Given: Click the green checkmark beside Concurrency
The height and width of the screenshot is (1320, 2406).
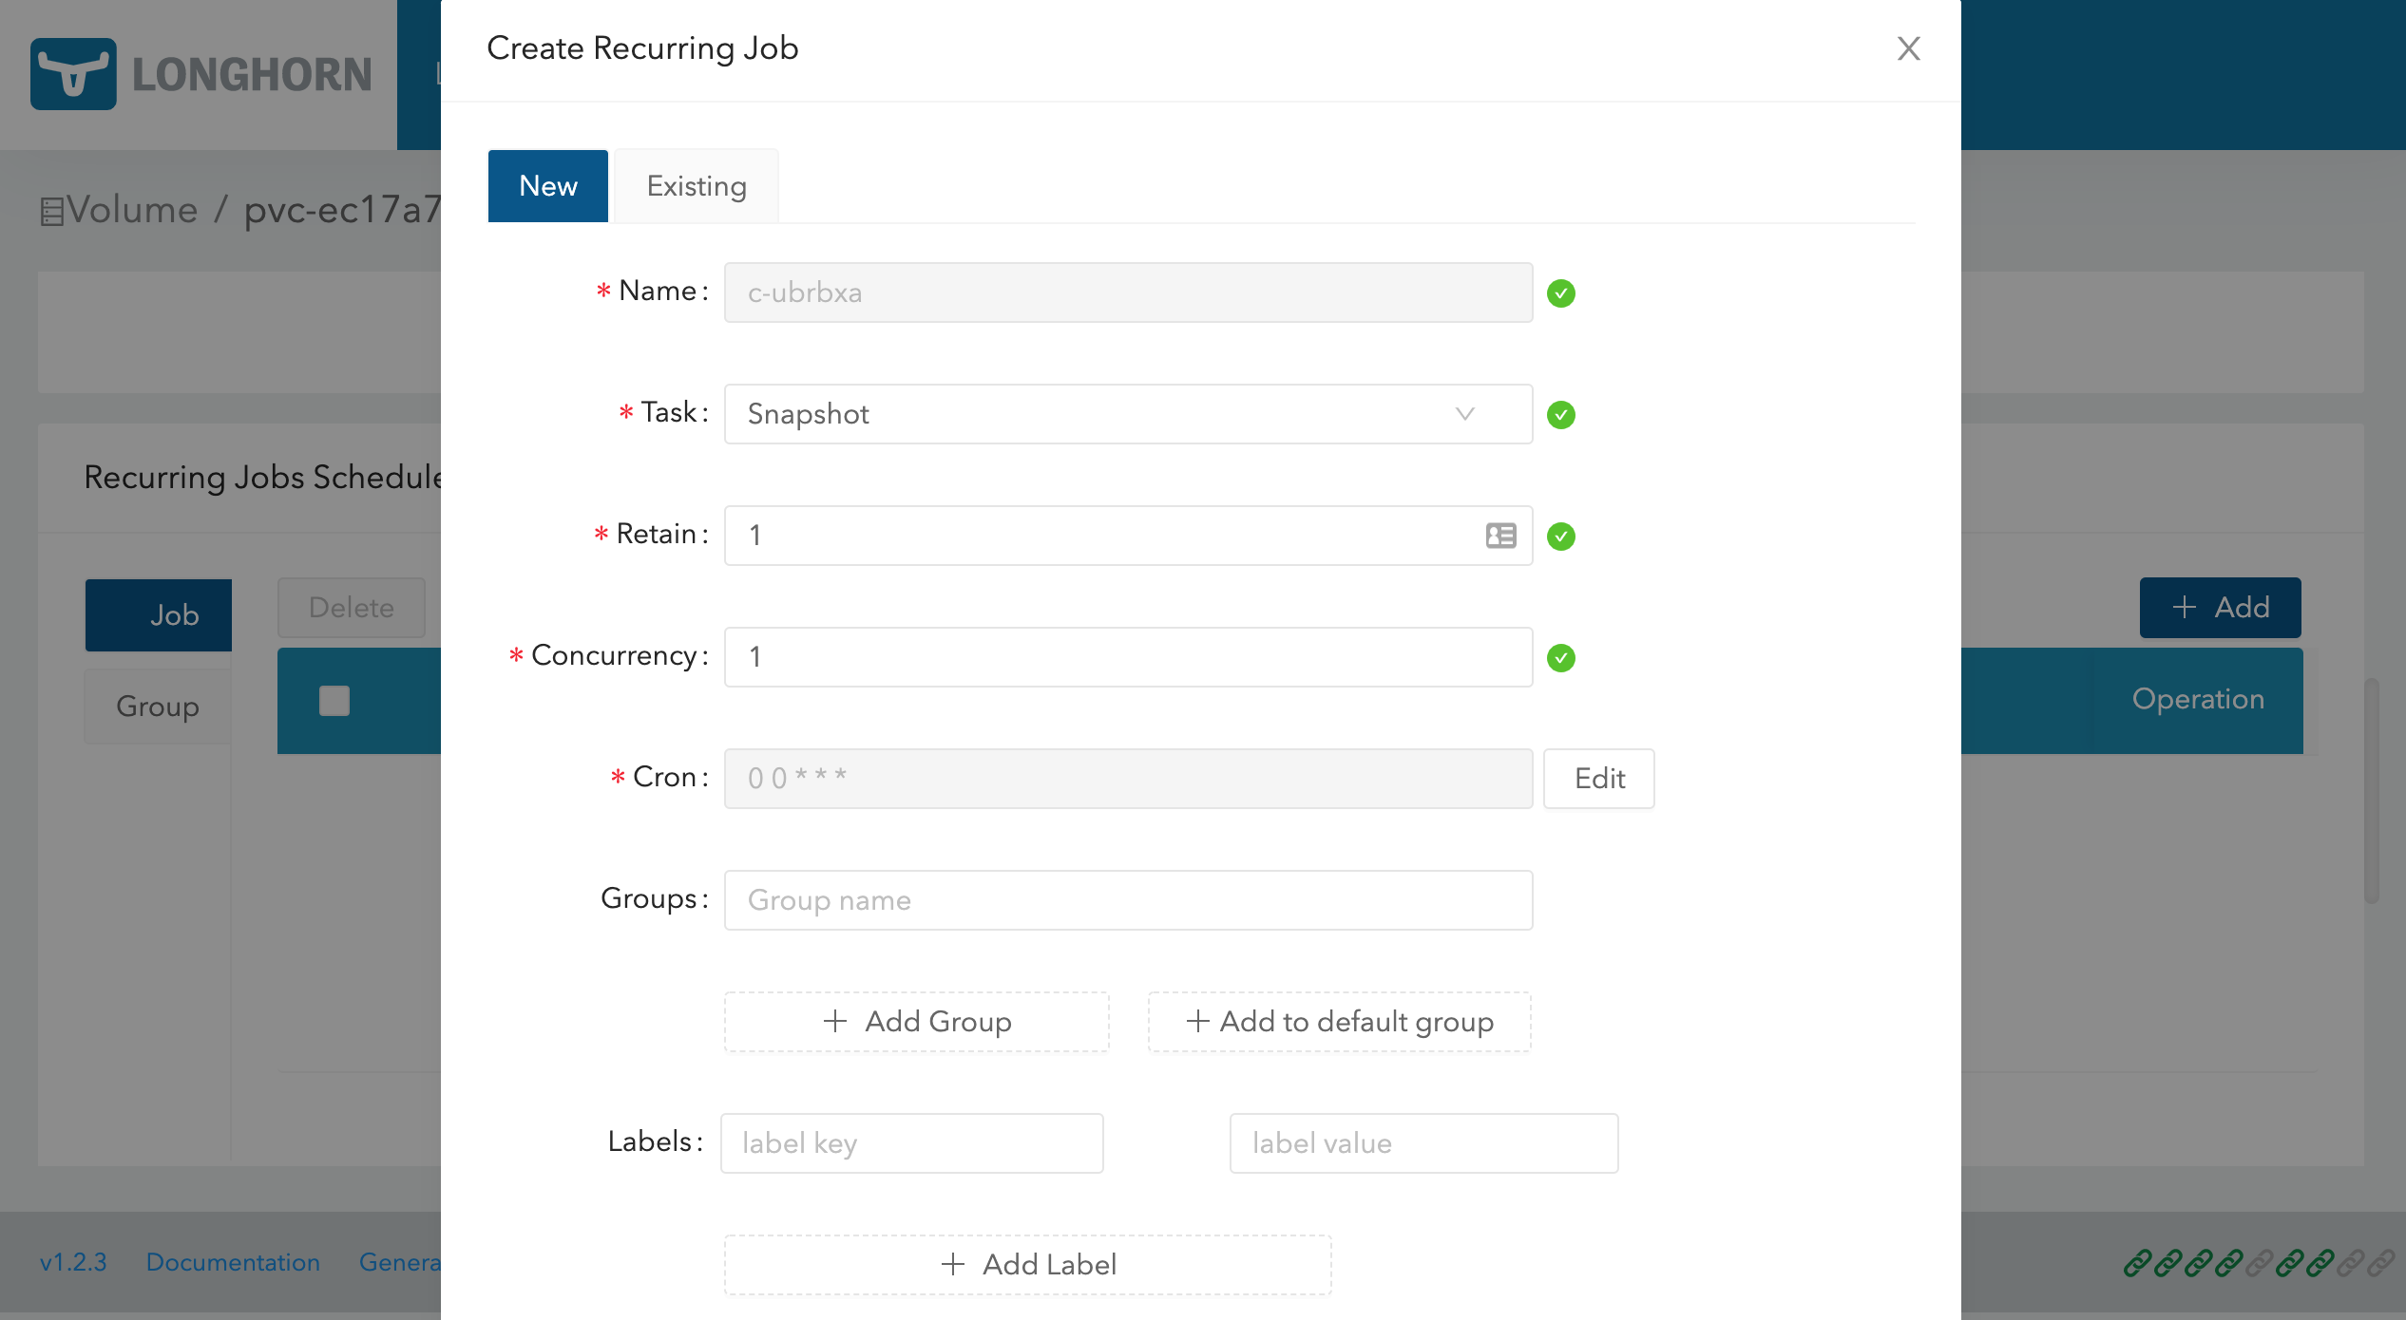Looking at the screenshot, I should [1560, 658].
